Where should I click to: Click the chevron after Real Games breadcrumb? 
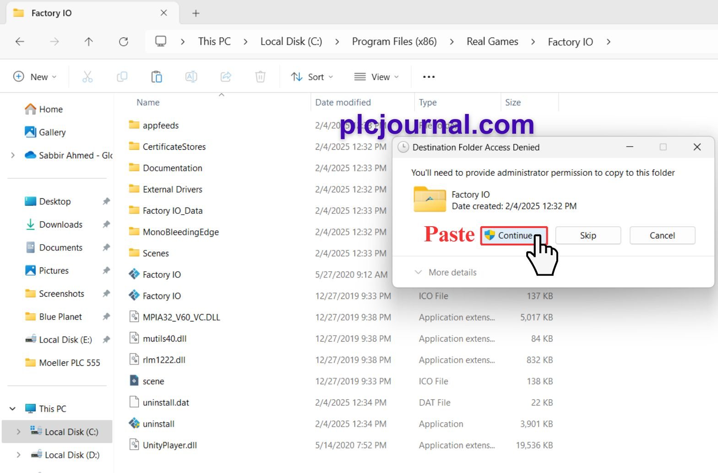tap(533, 42)
